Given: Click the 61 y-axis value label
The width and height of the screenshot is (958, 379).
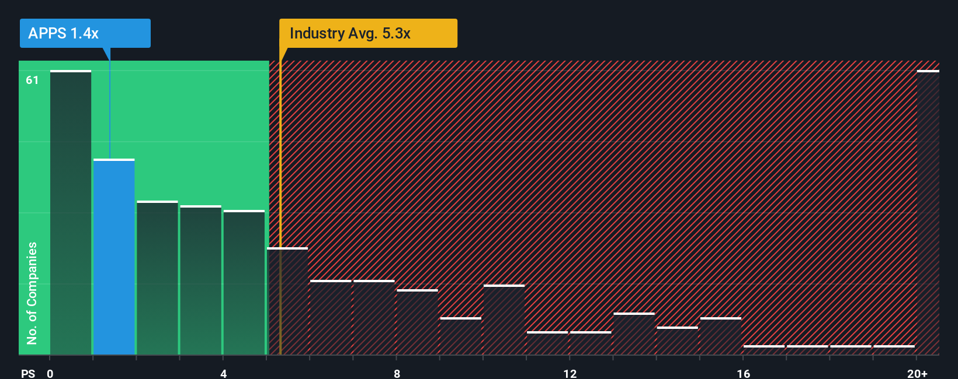Looking at the screenshot, I should [x=32, y=80].
